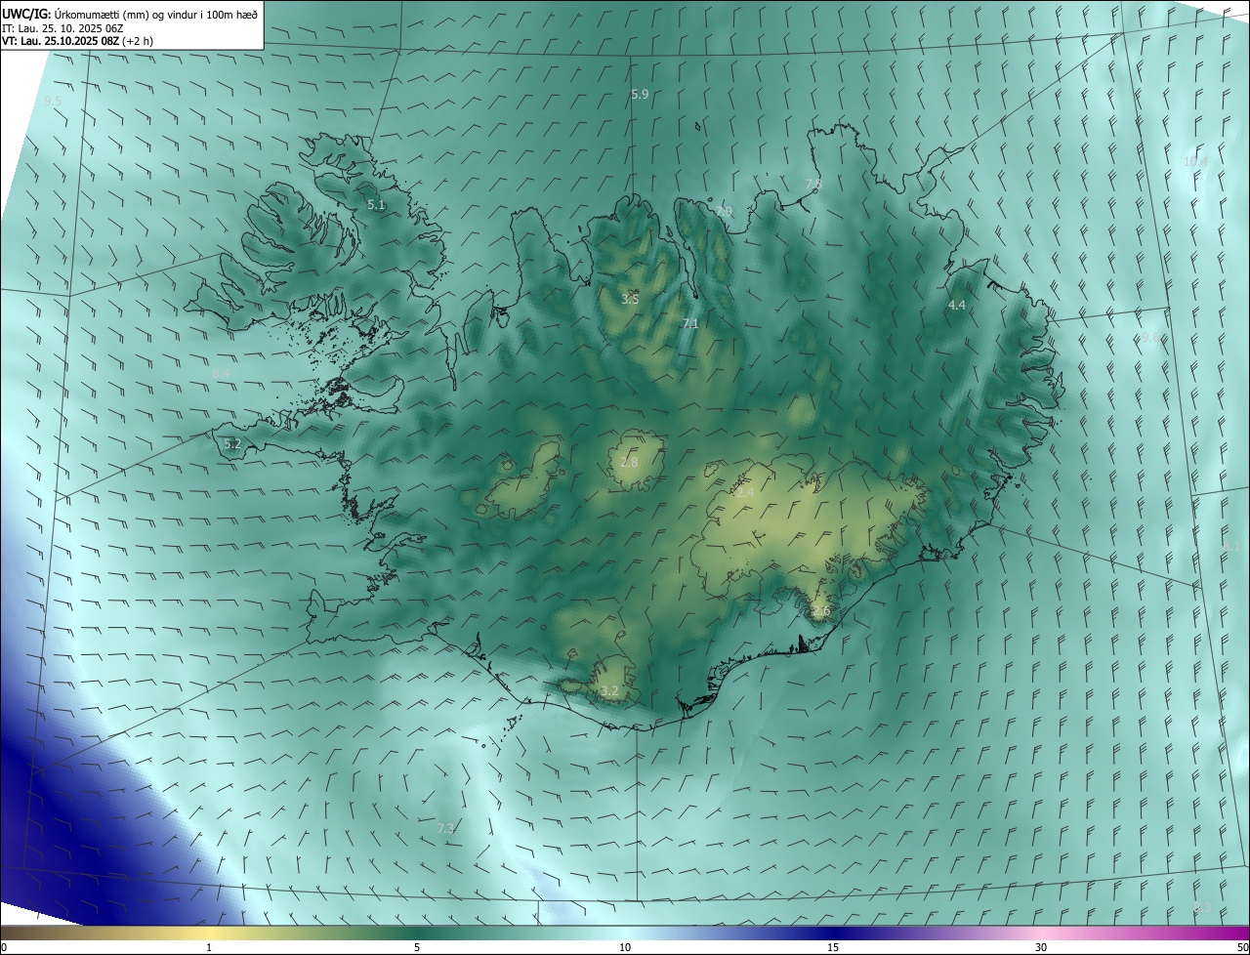Click the 7.9 value label
Image resolution: width=1250 pixels, height=955 pixels.
click(x=723, y=211)
